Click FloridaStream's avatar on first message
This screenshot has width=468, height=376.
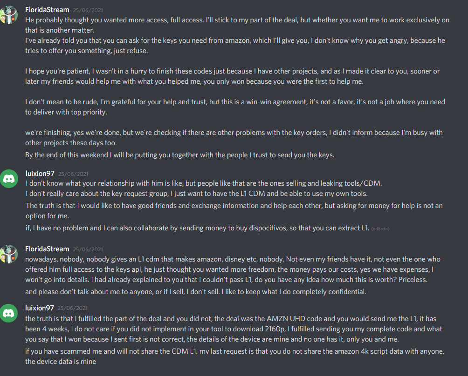click(x=9, y=15)
